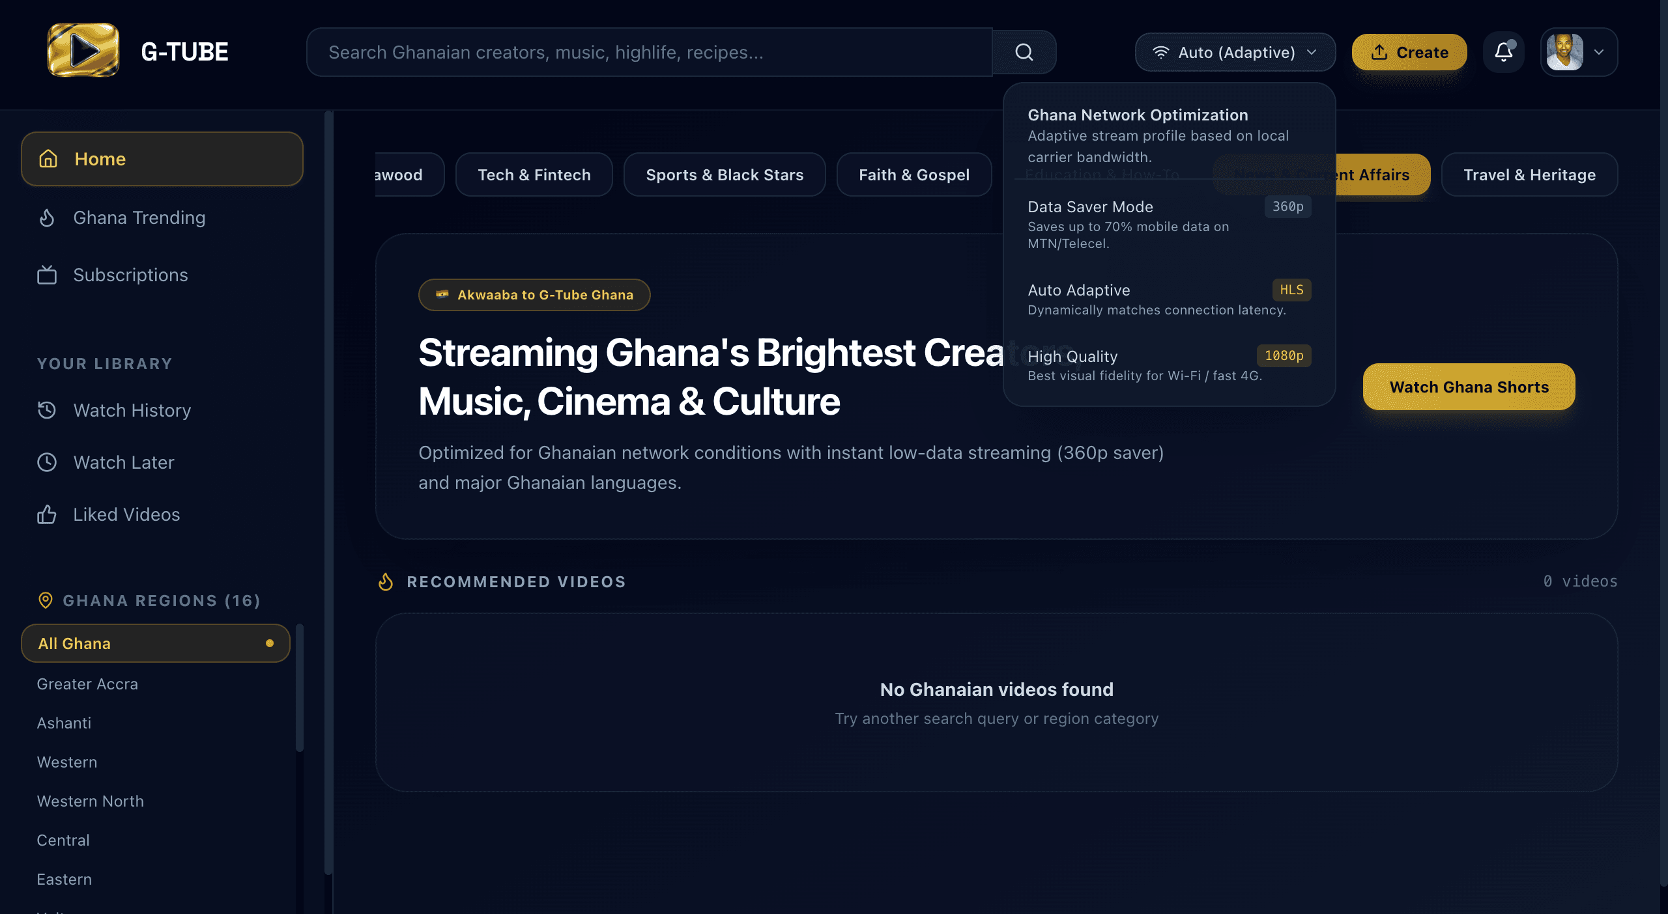Select Eastern region
The width and height of the screenshot is (1668, 914).
pos(156,879)
